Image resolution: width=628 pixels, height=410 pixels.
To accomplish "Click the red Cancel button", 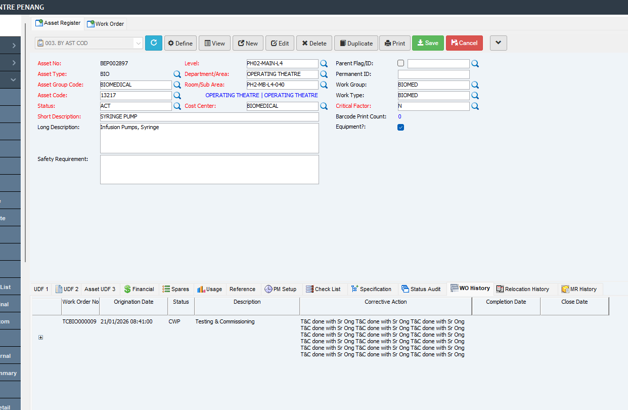I will [x=464, y=43].
